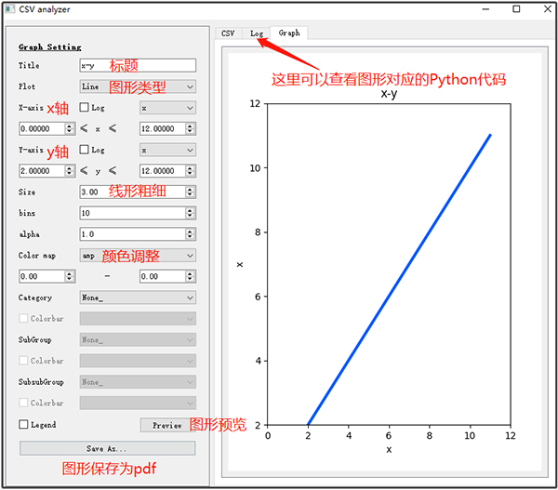Open the dropdown beside SubsubGroup Colorbar
The height and width of the screenshot is (490, 558).
point(138,403)
